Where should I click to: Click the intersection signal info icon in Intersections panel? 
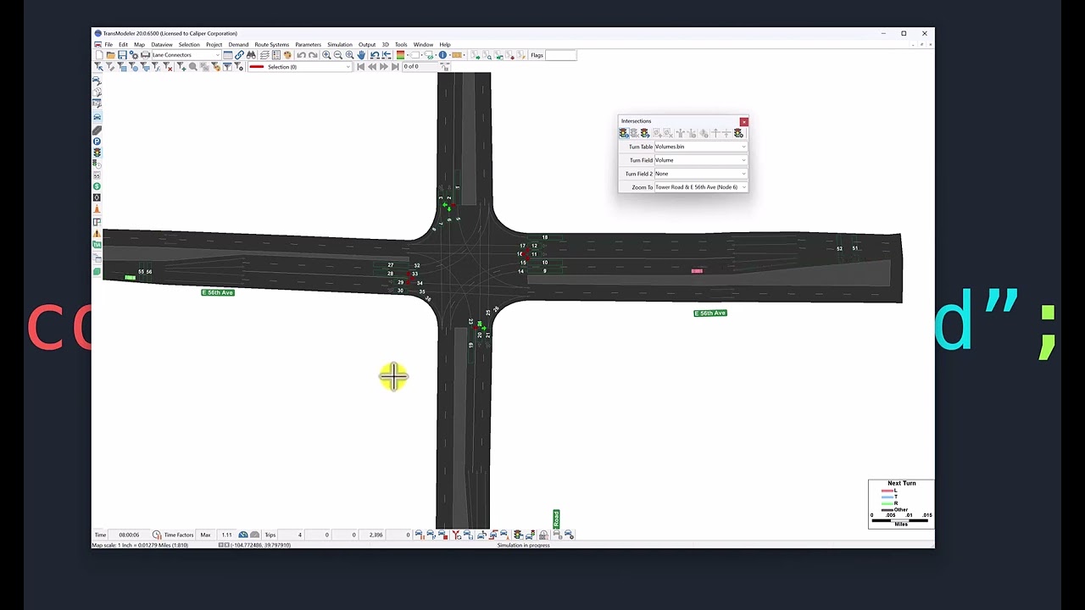tap(624, 133)
